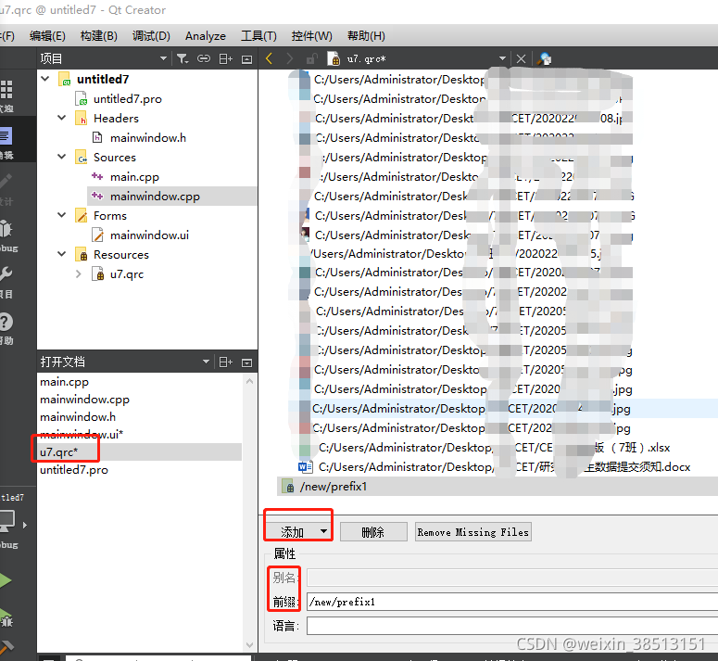This screenshot has height=661, width=718.
Task: Collapse the Resources folder
Action: coord(62,254)
